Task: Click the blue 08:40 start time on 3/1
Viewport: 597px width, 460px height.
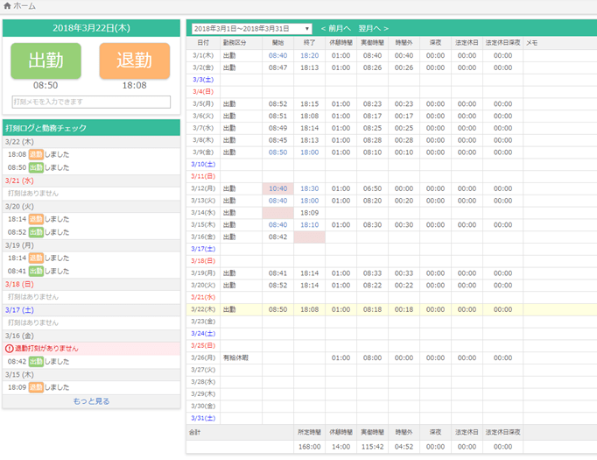Action: pyautogui.click(x=277, y=55)
